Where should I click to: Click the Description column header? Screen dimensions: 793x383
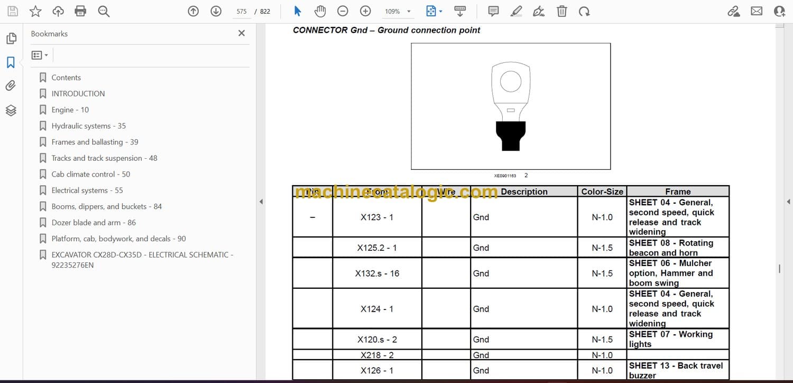point(524,191)
